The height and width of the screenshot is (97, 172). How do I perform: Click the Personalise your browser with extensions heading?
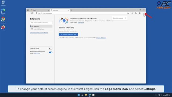tap(84, 19)
